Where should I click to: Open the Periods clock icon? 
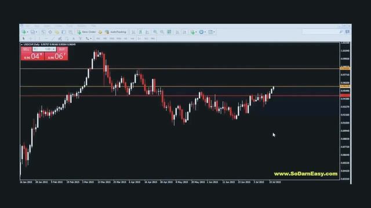pos(201,32)
